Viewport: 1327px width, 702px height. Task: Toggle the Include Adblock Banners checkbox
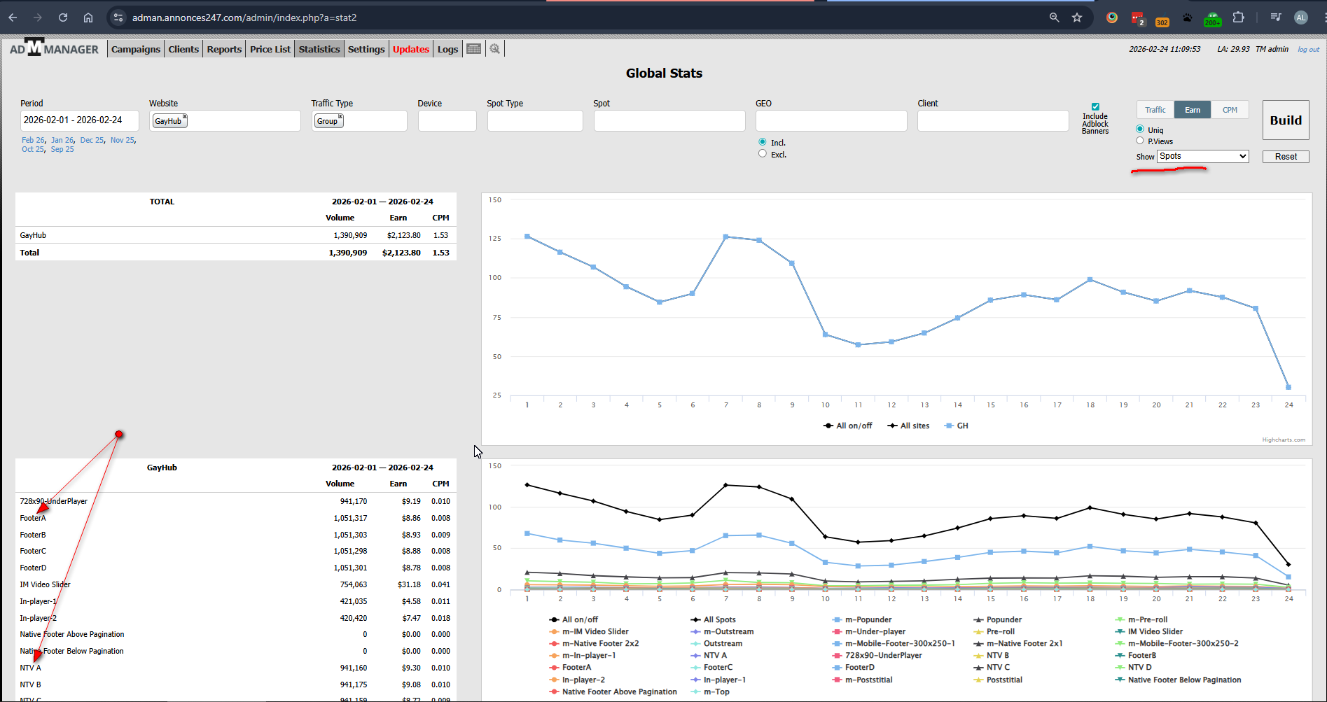pos(1095,107)
